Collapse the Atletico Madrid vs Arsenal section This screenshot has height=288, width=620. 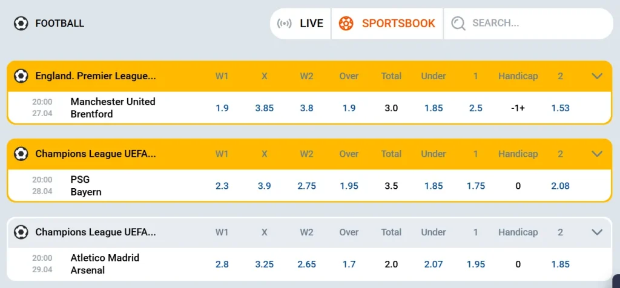pos(597,232)
